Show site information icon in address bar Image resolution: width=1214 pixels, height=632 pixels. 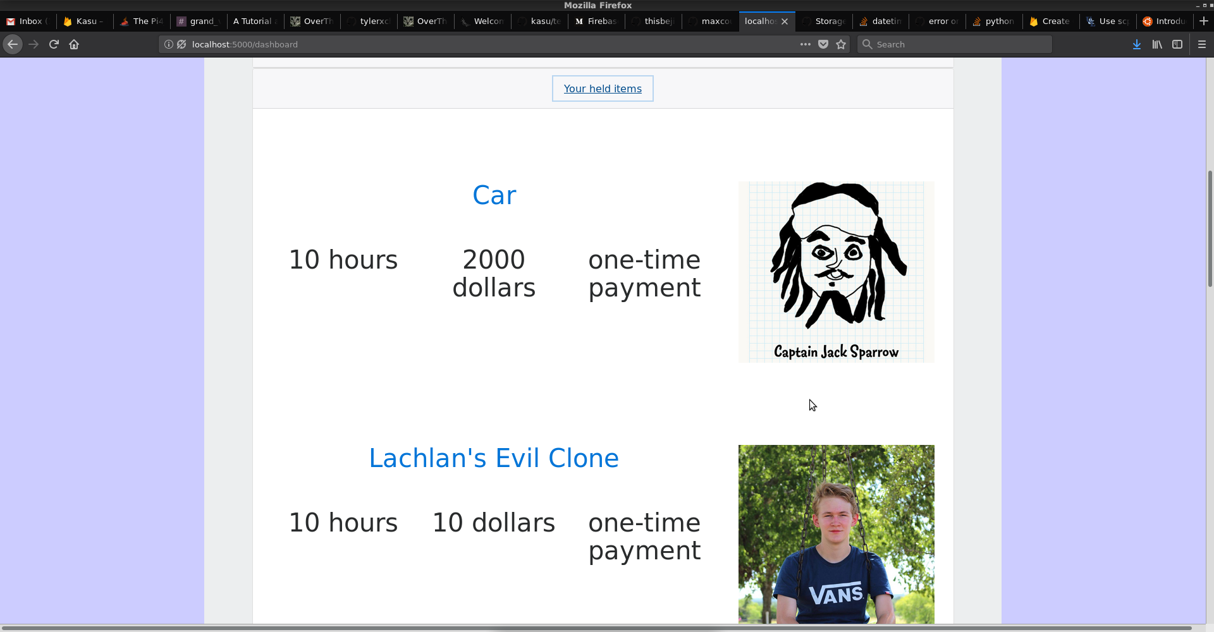[x=168, y=44]
